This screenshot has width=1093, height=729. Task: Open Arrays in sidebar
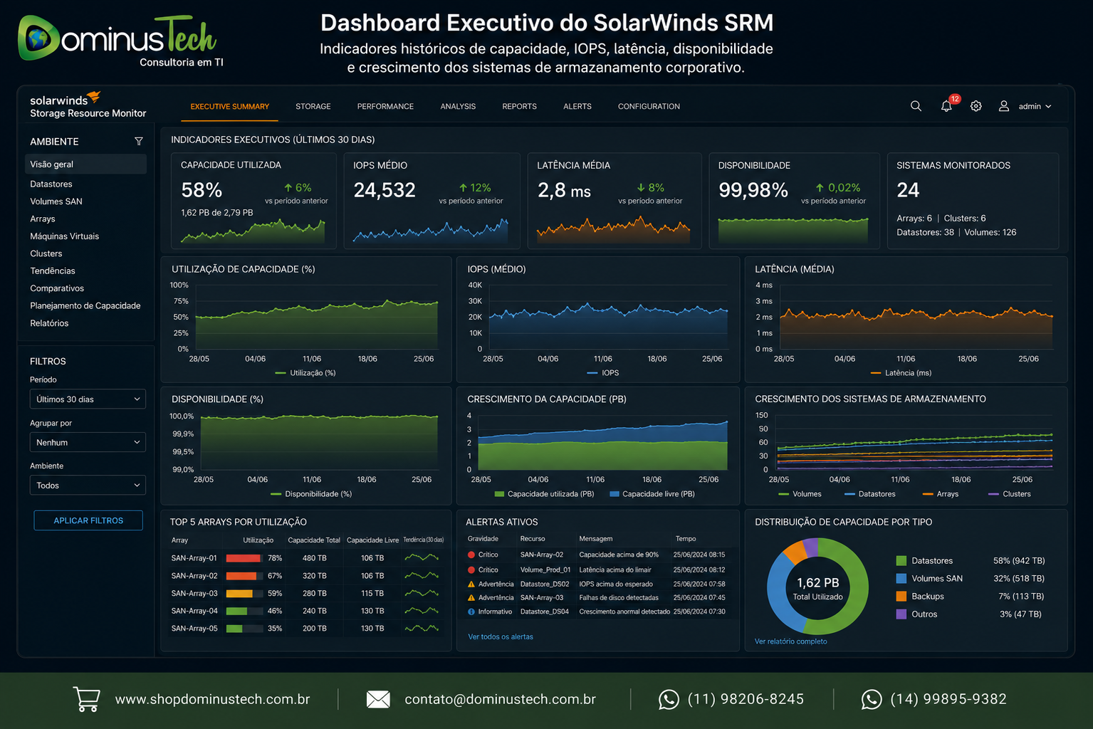(43, 219)
